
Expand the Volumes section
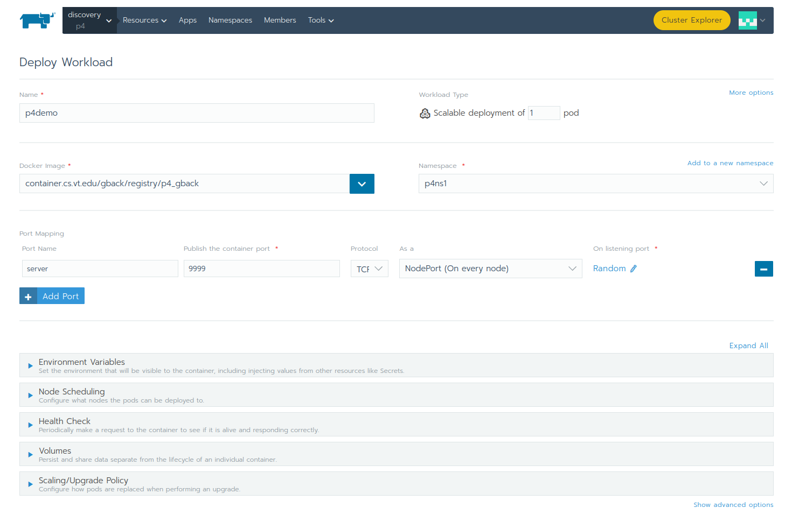(x=31, y=455)
